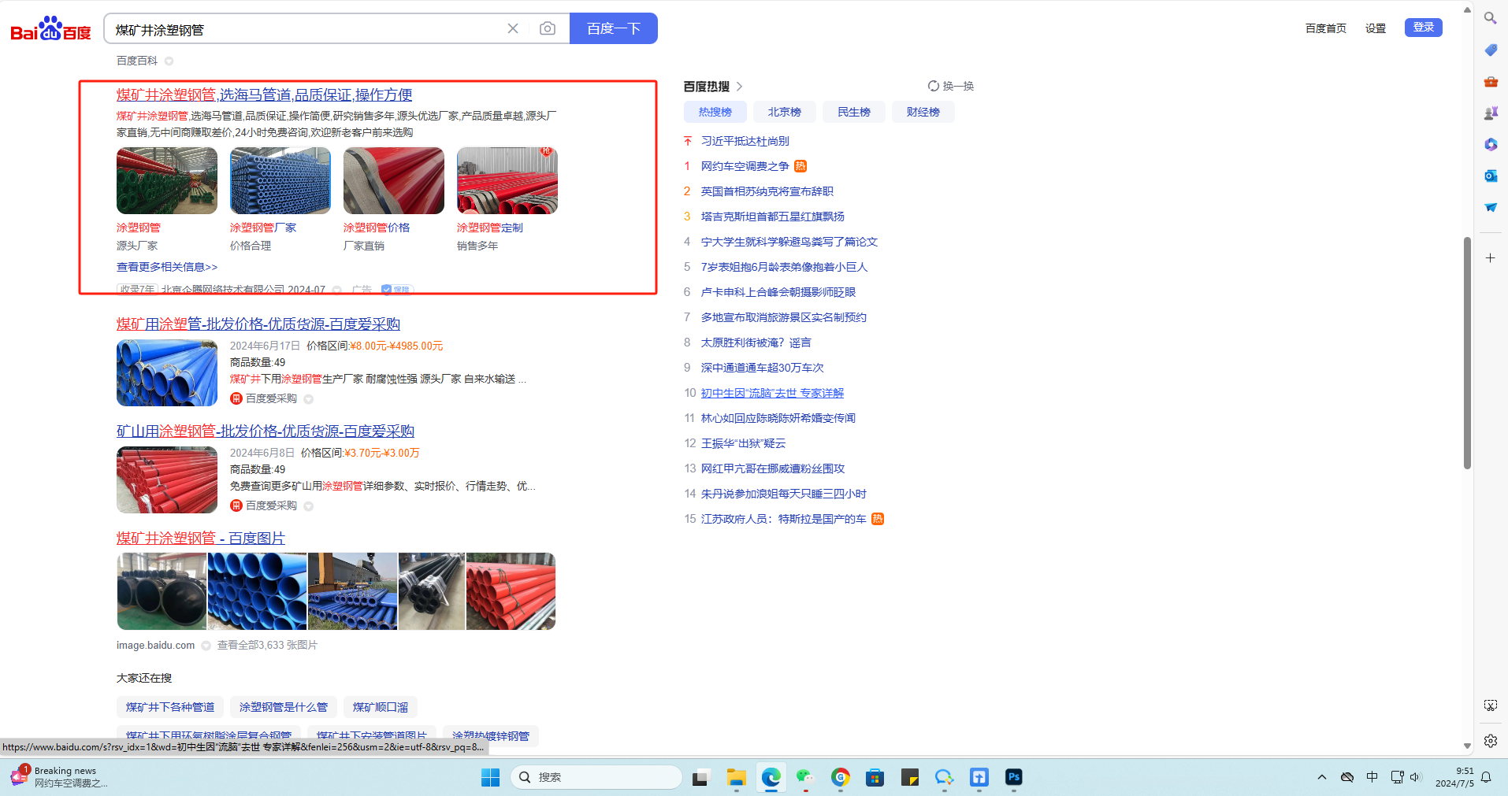The image size is (1508, 796).
Task: Open the Edge sidebar shopping tag icon
Action: tap(1490, 50)
